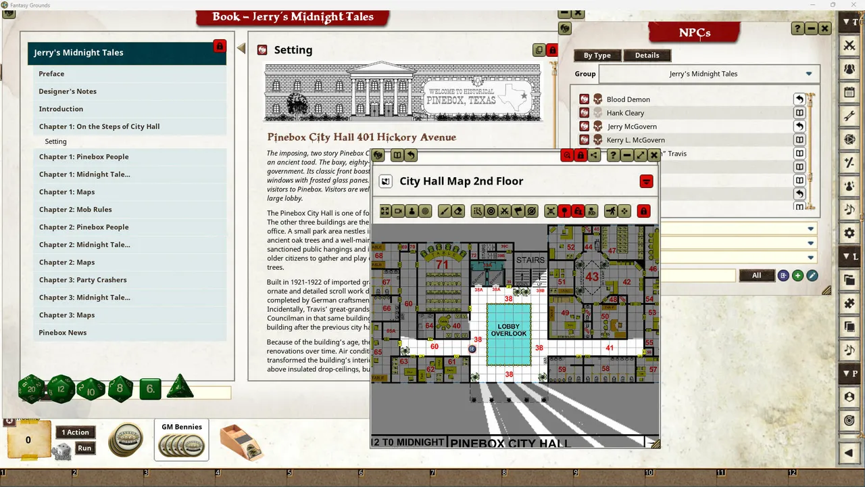The image size is (865, 487).
Task: Open the settings gear in right sidebar
Action: (x=849, y=233)
